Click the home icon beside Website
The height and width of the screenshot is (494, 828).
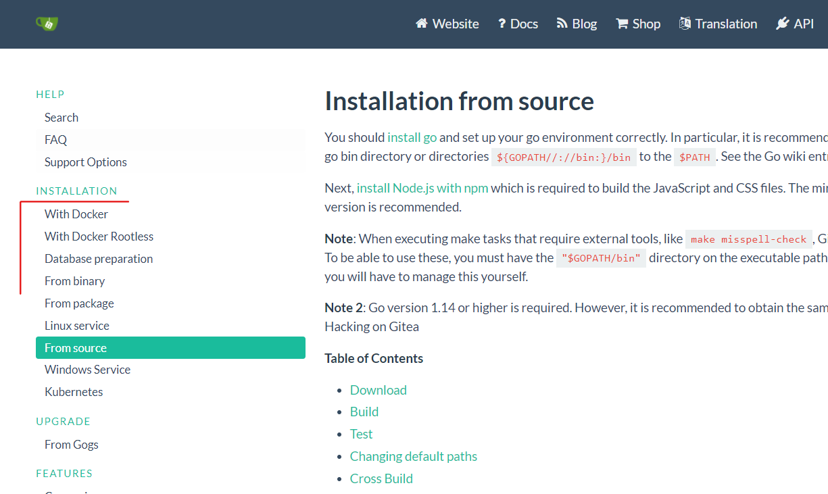pos(422,24)
